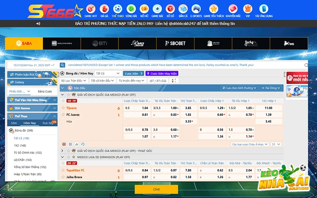Image resolution: width=317 pixels, height=198 pixels.
Task: Click the Cược Xiên button
Action: pyautogui.click(x=134, y=74)
